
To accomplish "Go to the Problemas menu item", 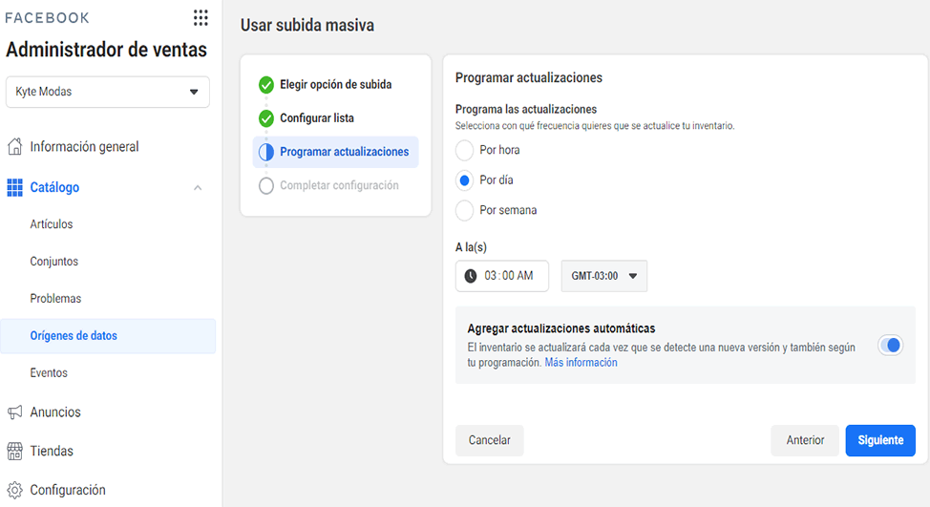I will [55, 298].
